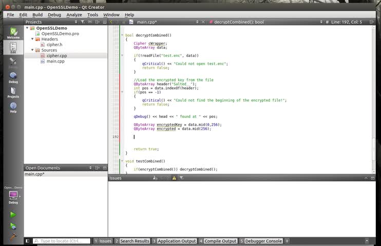Image resolution: width=381 pixels, height=246 pixels.
Task: Click the build target selector monitor icon
Action: [13, 195]
